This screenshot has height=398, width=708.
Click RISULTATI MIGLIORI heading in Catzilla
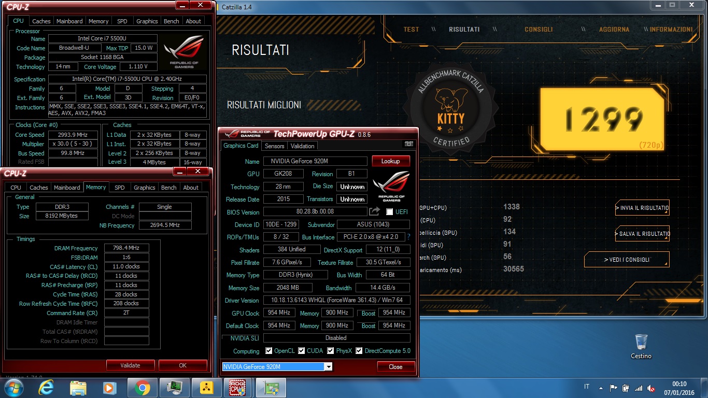264,105
